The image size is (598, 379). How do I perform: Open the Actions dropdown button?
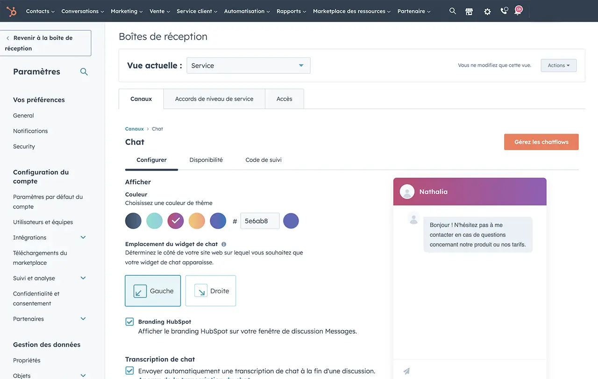[558, 66]
